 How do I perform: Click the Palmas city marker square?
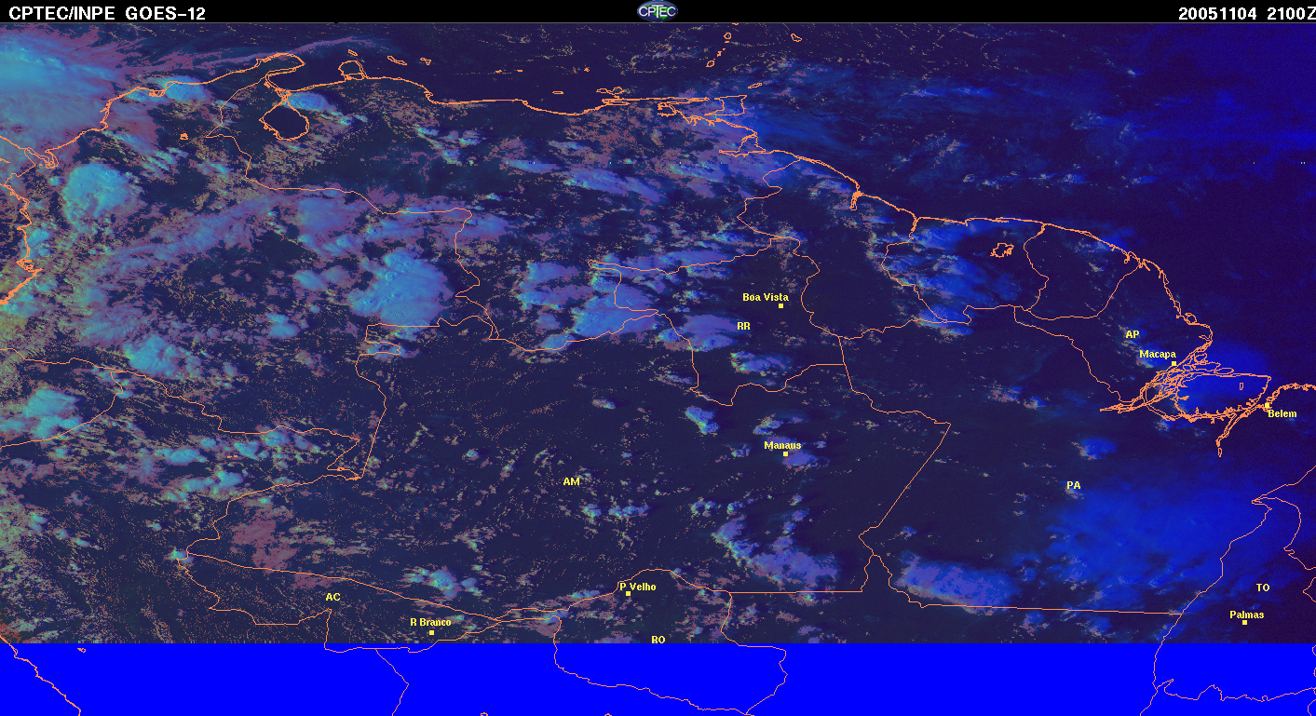[1244, 622]
